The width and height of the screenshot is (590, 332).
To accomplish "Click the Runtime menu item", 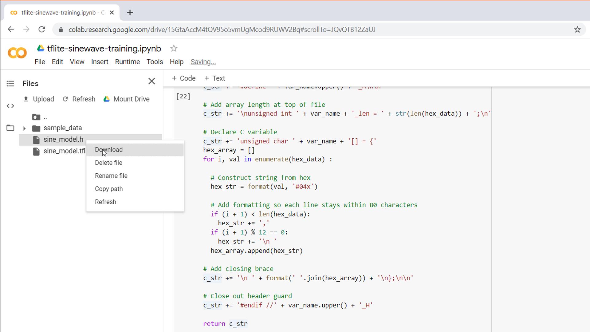I will click(127, 61).
